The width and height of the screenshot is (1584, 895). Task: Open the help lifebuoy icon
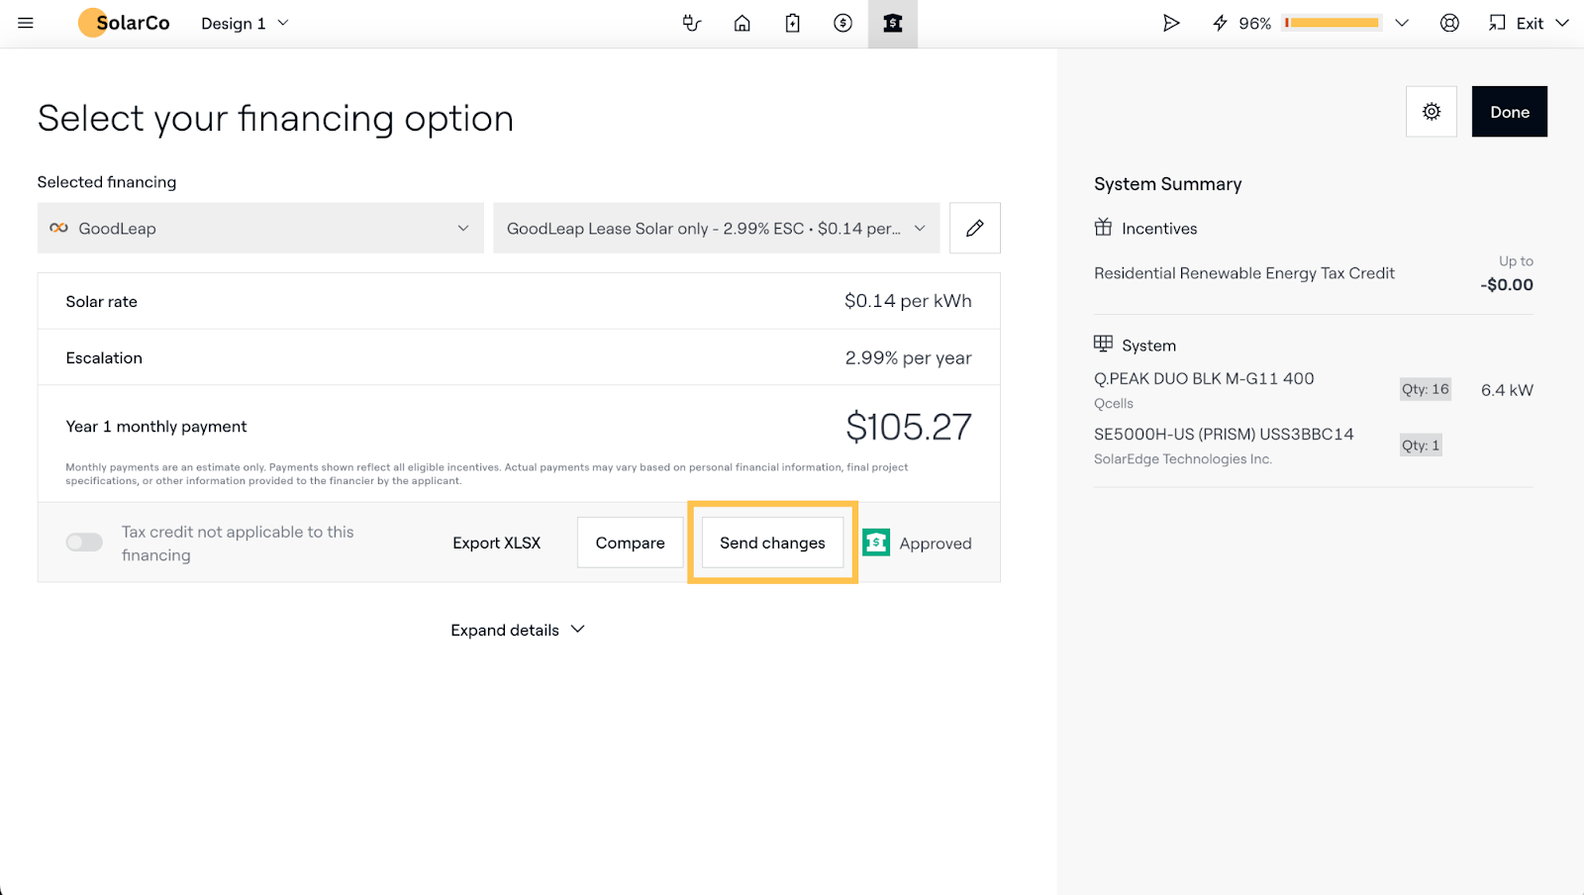click(1449, 23)
